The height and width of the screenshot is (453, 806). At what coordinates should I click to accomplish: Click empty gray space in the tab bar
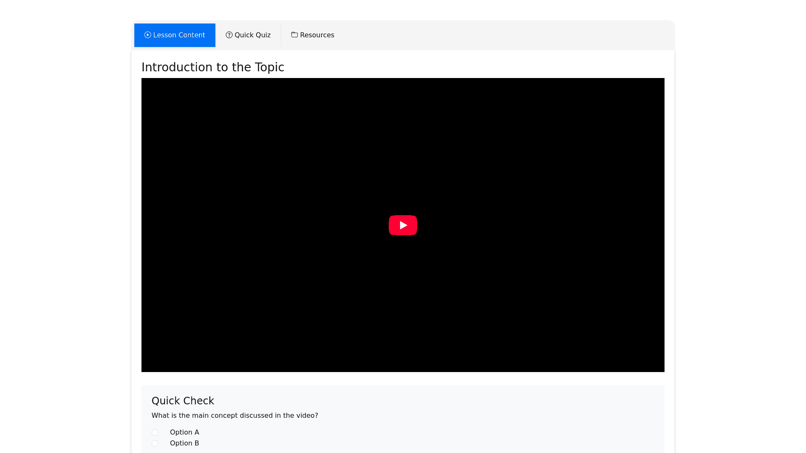click(504, 35)
